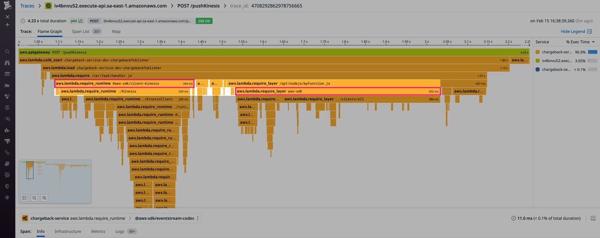Close the trace panel with the X icon
The height and width of the screenshot is (238, 600).
point(7,17)
